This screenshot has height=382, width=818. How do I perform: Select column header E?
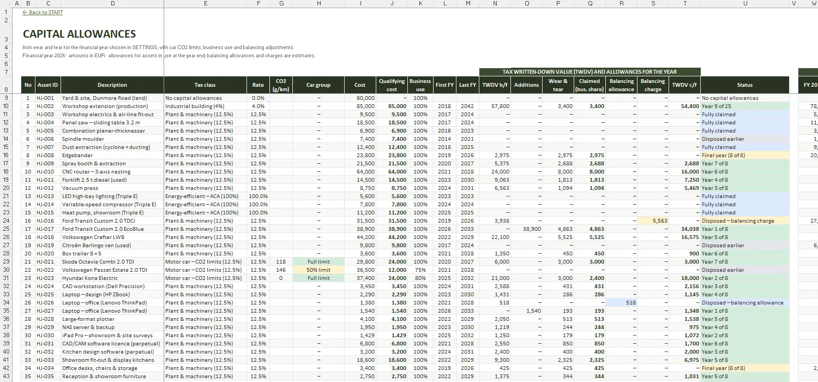point(205,3)
